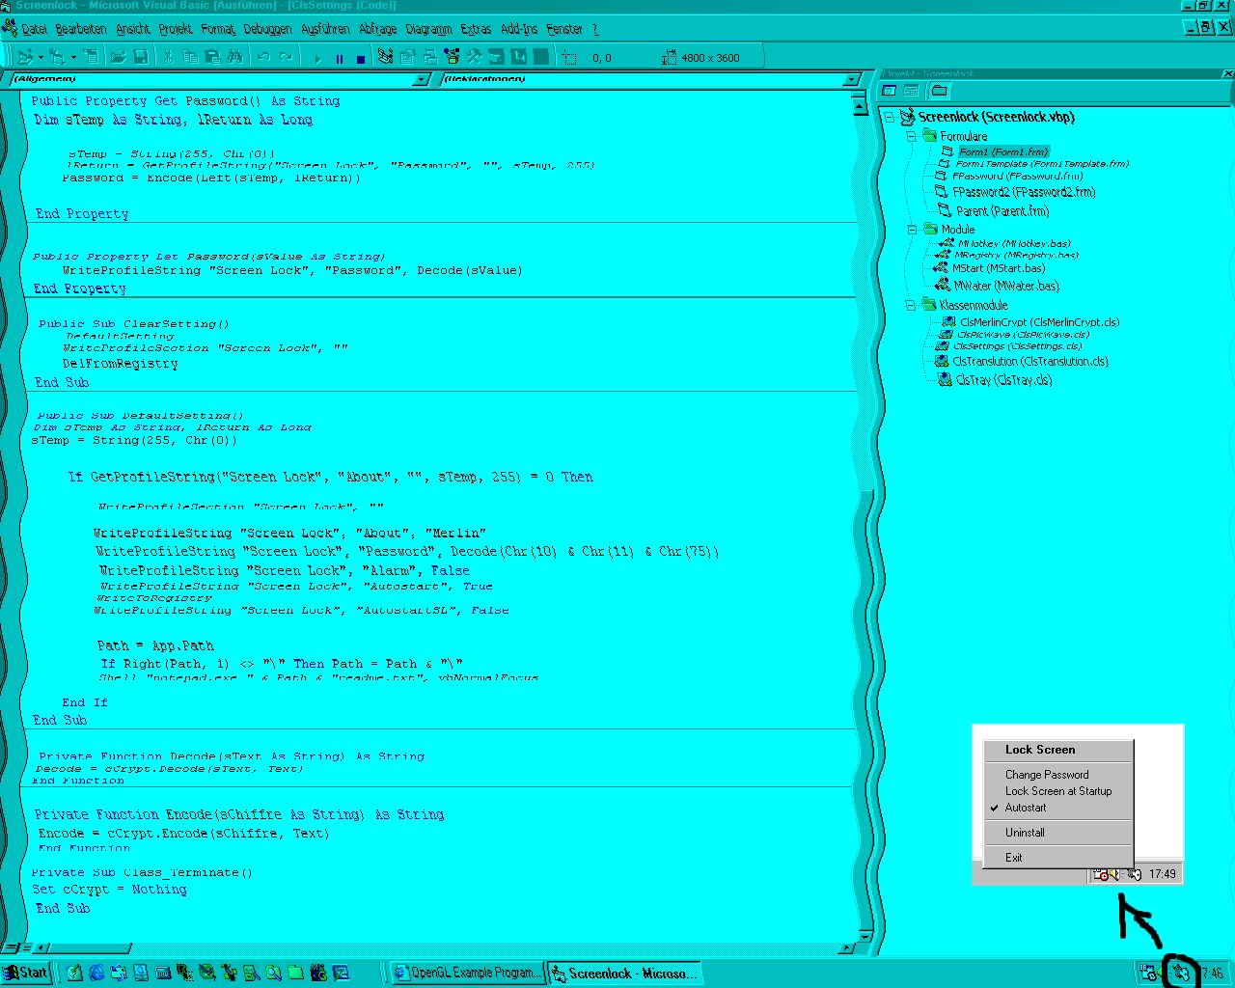Click the Save floppy disk icon
1235x988 pixels.
click(x=140, y=58)
